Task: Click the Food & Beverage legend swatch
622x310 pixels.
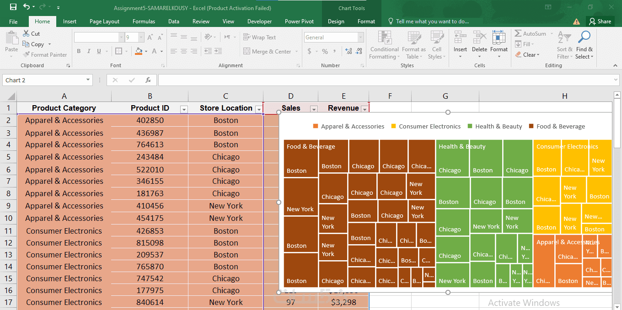Action: point(531,126)
